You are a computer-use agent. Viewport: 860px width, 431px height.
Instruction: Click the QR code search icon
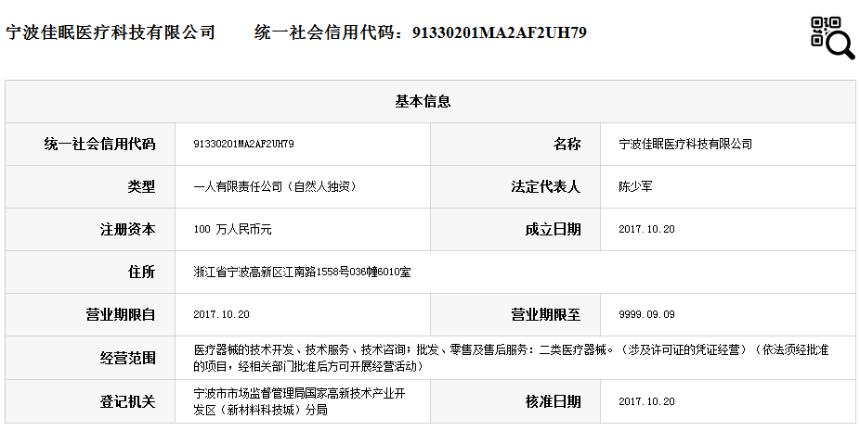coord(832,37)
